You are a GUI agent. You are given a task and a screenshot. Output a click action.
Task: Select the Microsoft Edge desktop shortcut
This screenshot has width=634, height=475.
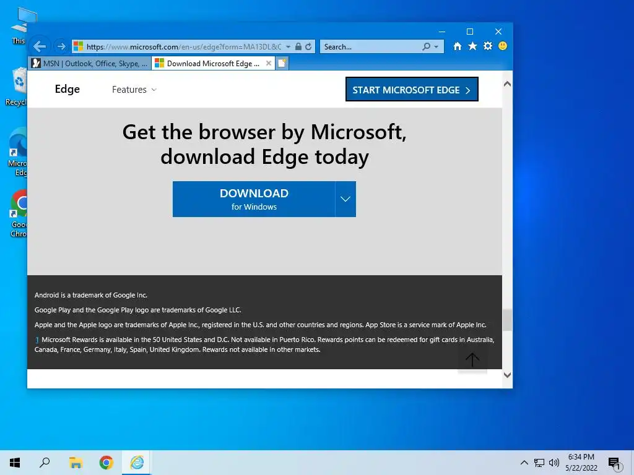tap(17, 152)
